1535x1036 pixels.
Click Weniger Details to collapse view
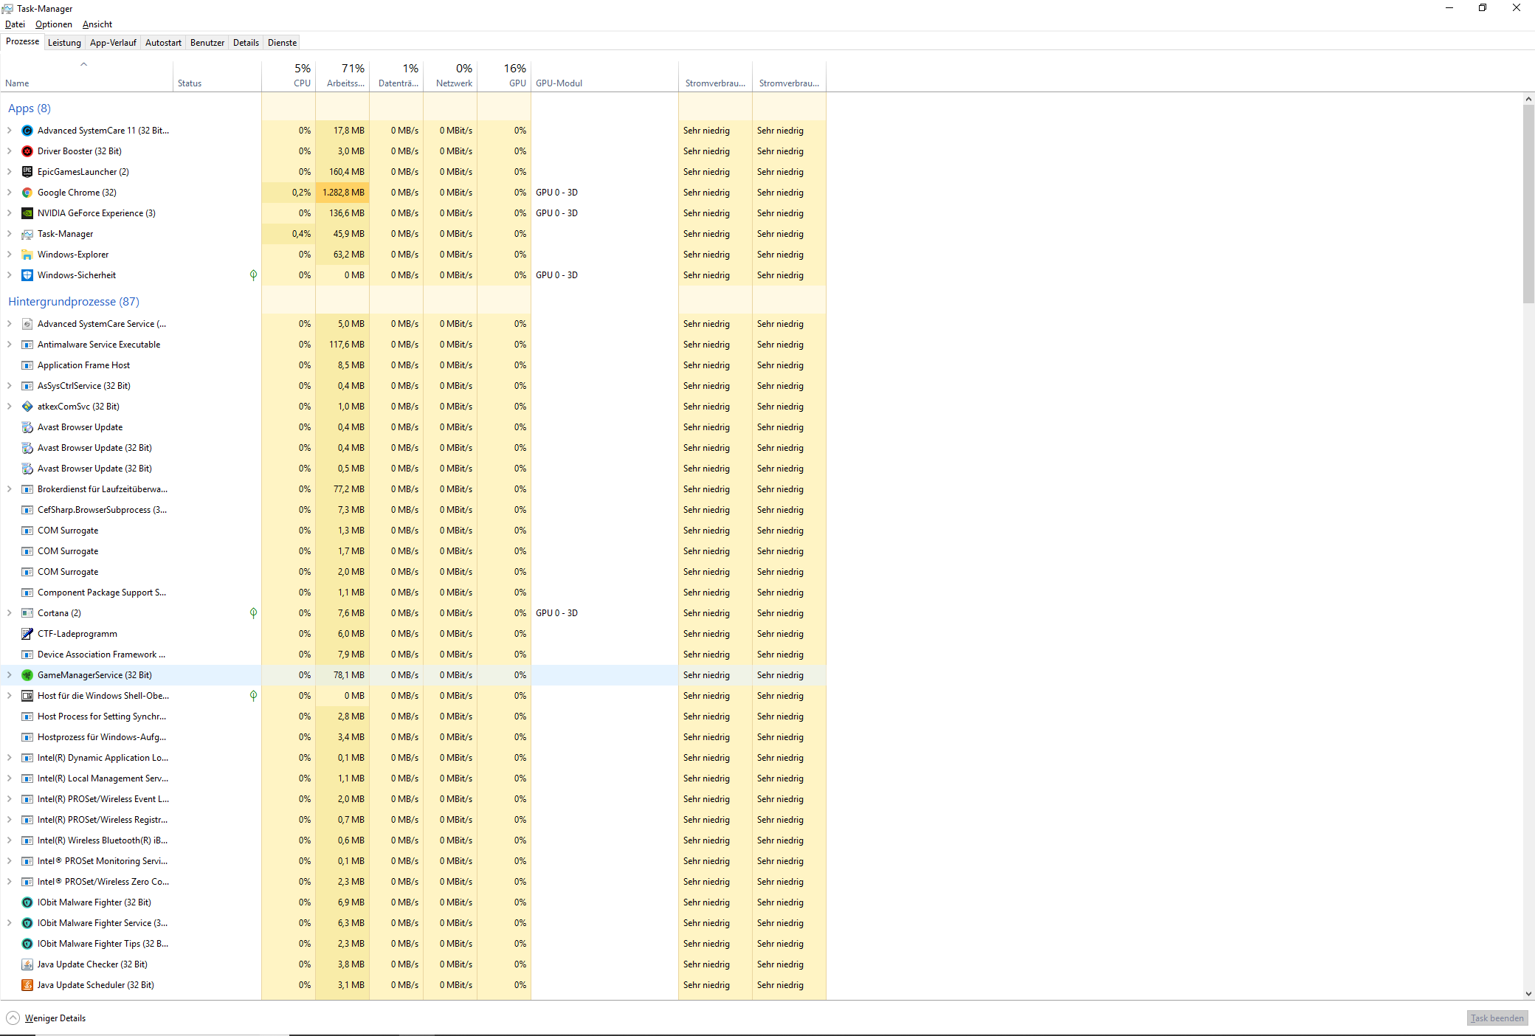55,1018
